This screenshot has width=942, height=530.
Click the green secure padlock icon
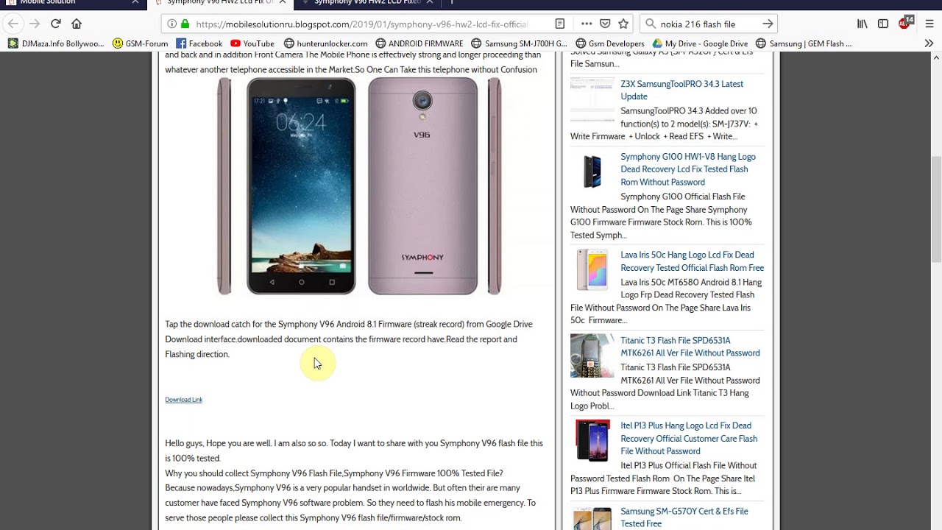(185, 24)
